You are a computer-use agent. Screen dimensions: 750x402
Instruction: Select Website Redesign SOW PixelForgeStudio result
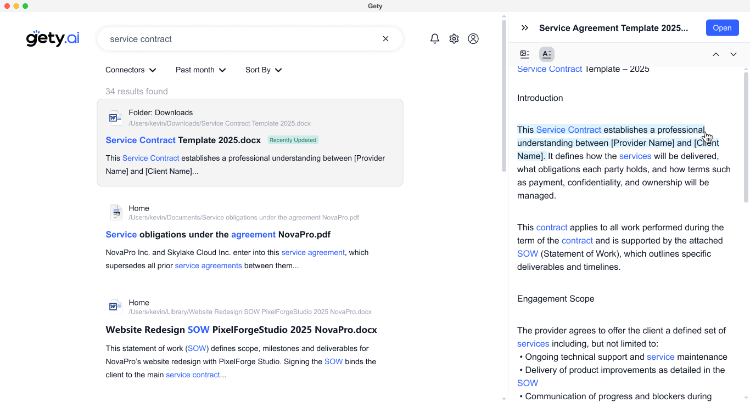[241, 330]
